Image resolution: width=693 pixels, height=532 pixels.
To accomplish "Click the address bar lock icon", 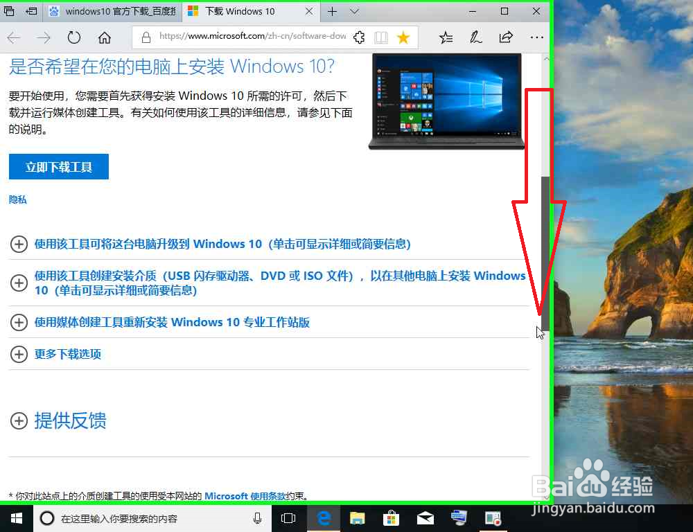I will click(146, 37).
